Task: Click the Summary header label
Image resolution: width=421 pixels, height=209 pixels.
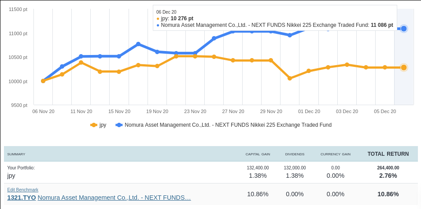Action: click(16, 154)
